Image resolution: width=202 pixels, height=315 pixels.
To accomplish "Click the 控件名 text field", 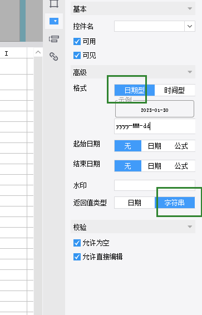I will (x=149, y=26).
